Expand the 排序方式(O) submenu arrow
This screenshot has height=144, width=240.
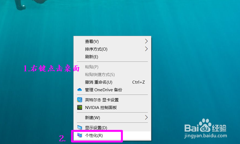[x=146, y=49]
